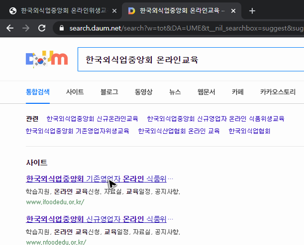304x245 pixels.
Task: Open the 블로그 search tab
Action: pos(109,92)
